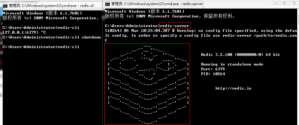Click the typed 'redis-server' command text
Image resolution: width=299 pixels, height=125 pixels.
pyautogui.click(x=174, y=26)
